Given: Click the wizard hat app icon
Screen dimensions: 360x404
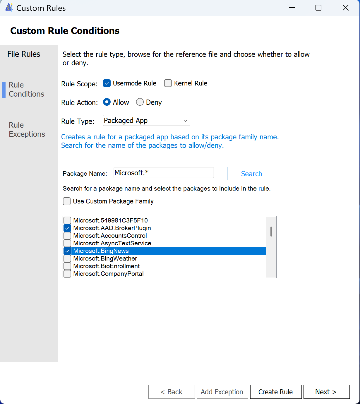Looking at the screenshot, I should (x=9, y=8).
